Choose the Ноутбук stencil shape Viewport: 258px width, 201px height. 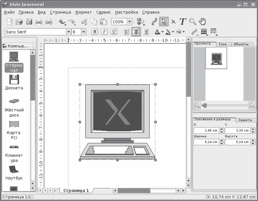14,171
